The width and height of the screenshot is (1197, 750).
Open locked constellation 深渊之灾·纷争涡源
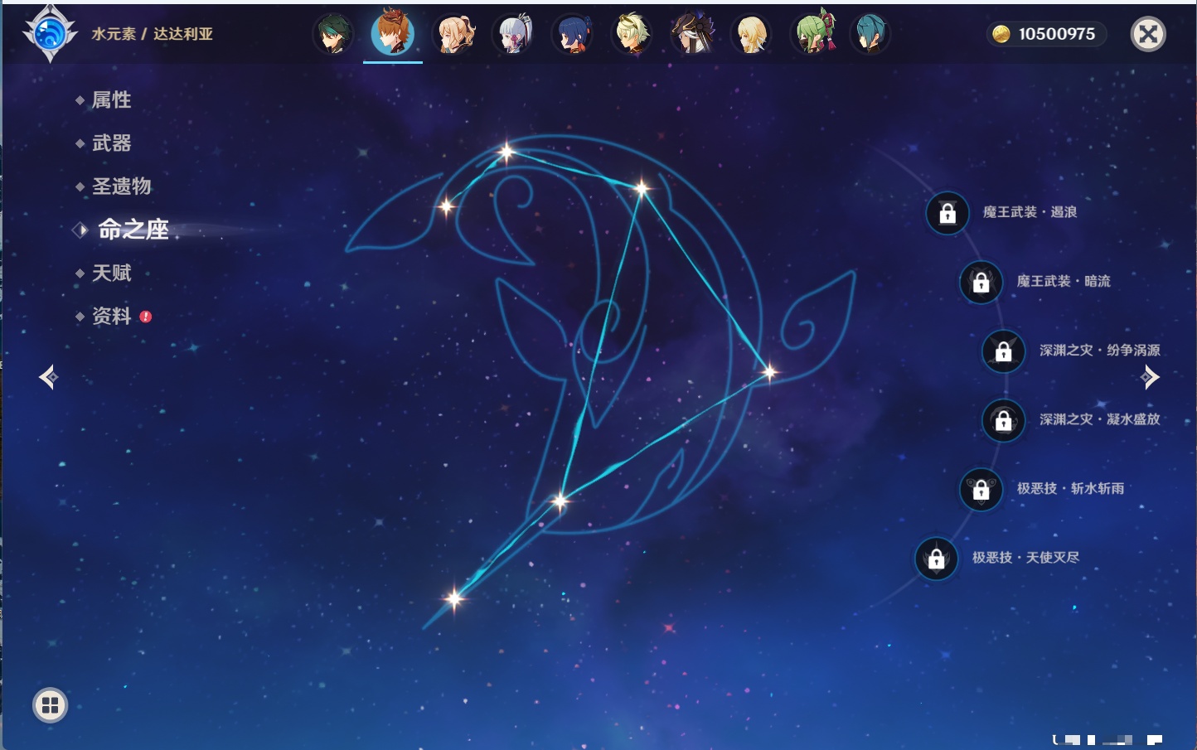point(1003,351)
